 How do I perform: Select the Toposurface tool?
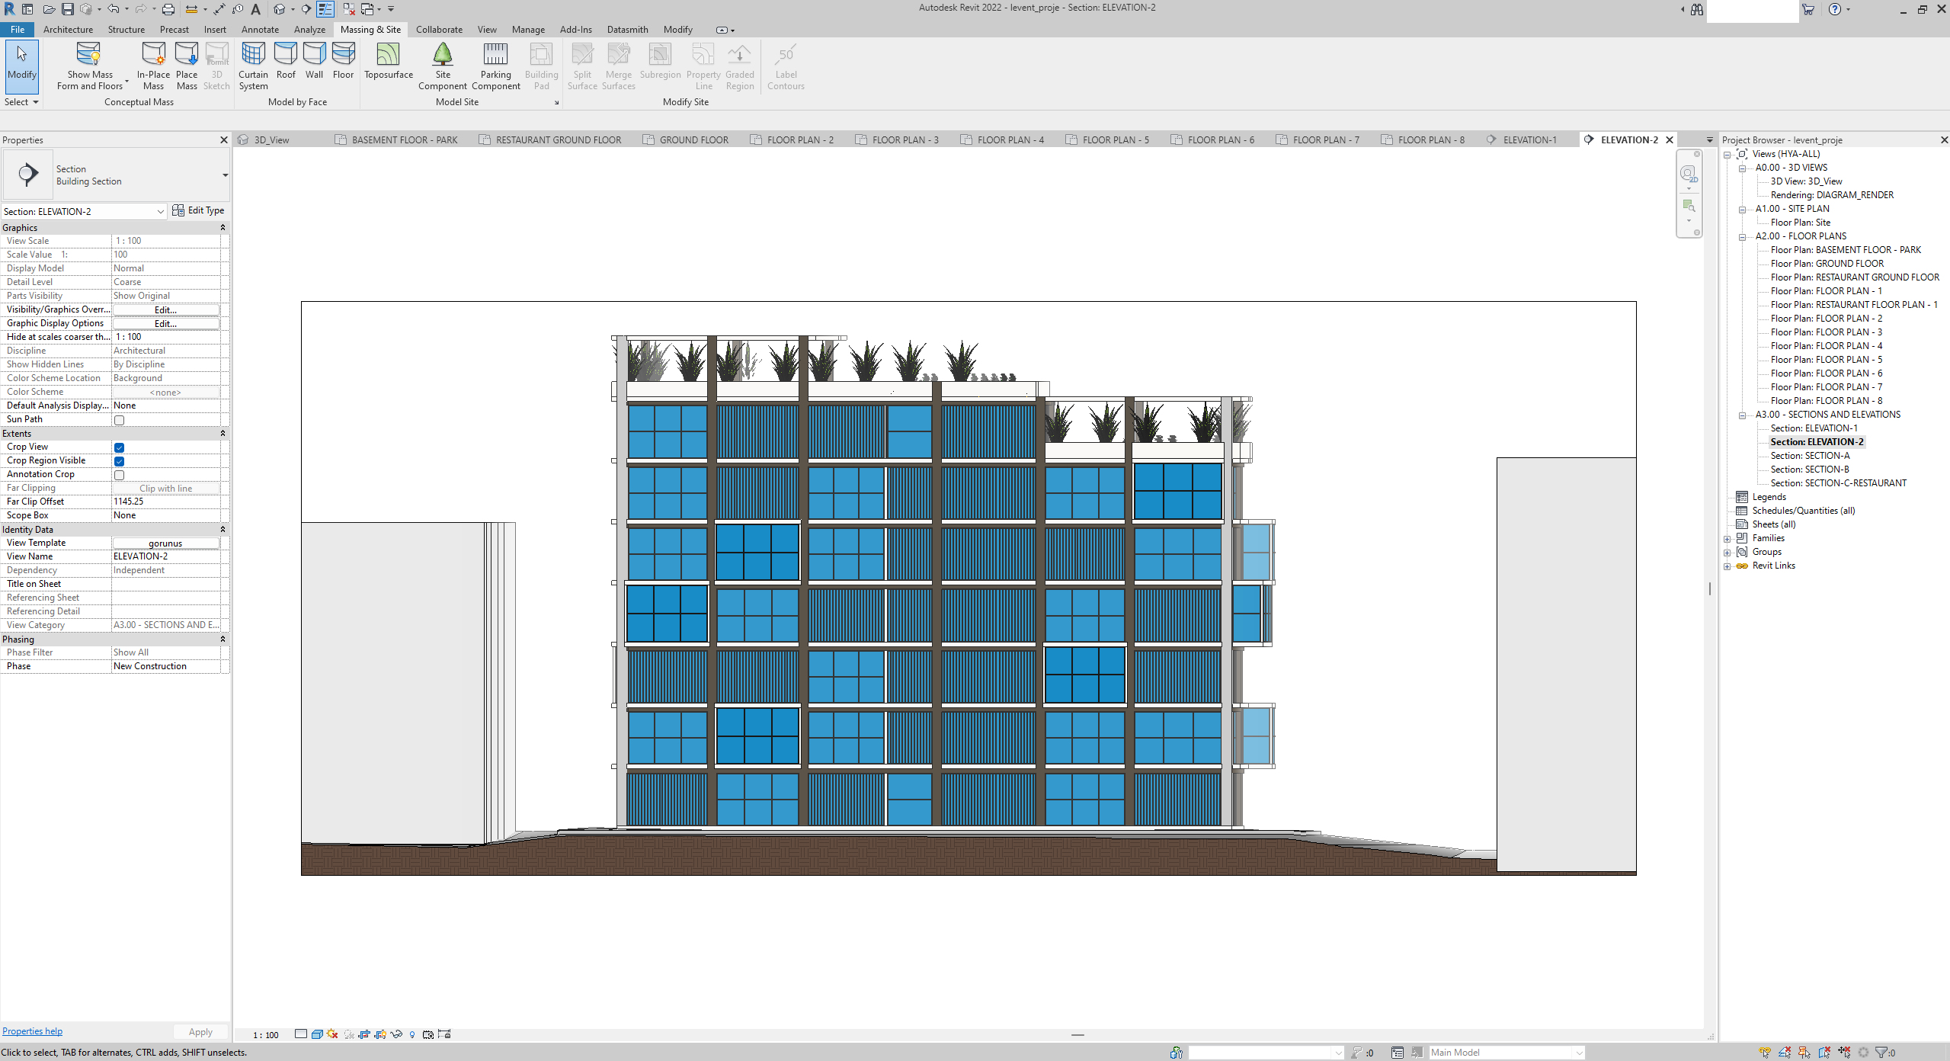tap(388, 61)
